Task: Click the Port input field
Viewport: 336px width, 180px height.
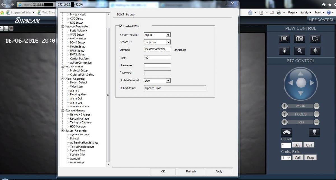Action: click(157, 58)
